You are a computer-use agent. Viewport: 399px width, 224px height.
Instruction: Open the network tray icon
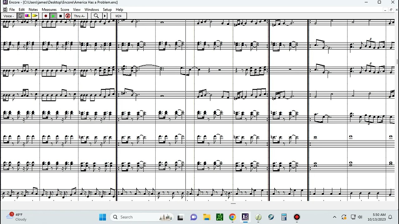tap(353, 217)
